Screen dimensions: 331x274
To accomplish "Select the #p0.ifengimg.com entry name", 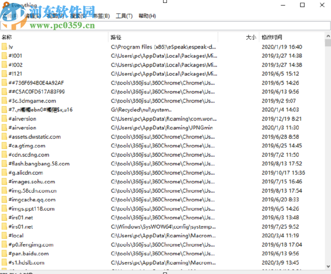I will coord(31,245).
